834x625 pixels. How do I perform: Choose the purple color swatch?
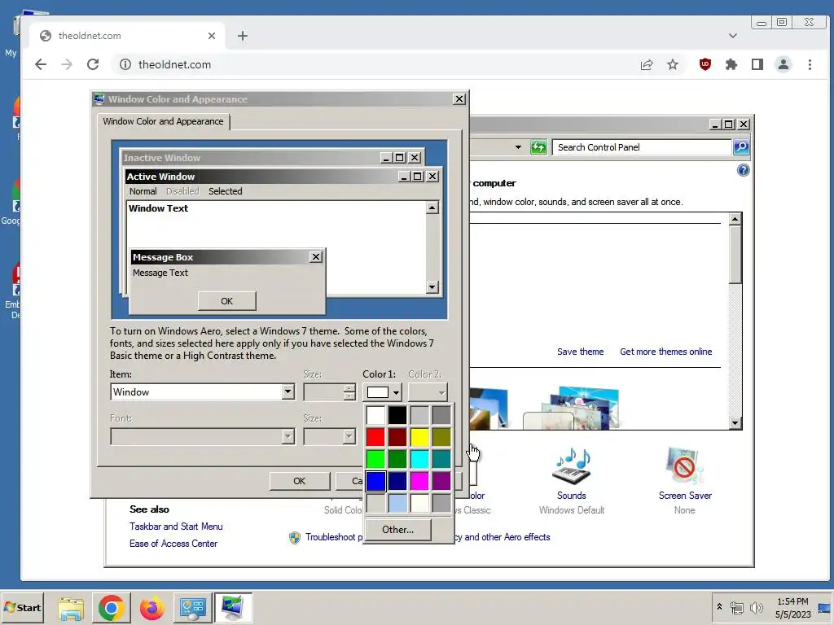click(441, 481)
